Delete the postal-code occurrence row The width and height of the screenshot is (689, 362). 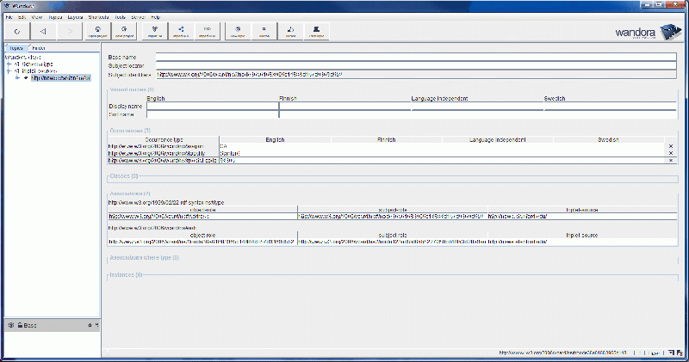pyautogui.click(x=670, y=160)
